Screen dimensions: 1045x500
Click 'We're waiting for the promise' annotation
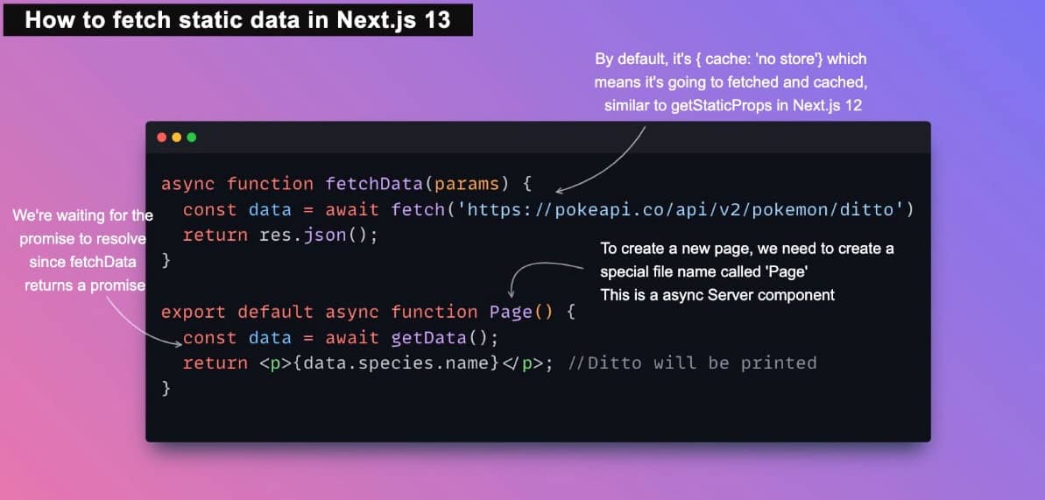83,215
